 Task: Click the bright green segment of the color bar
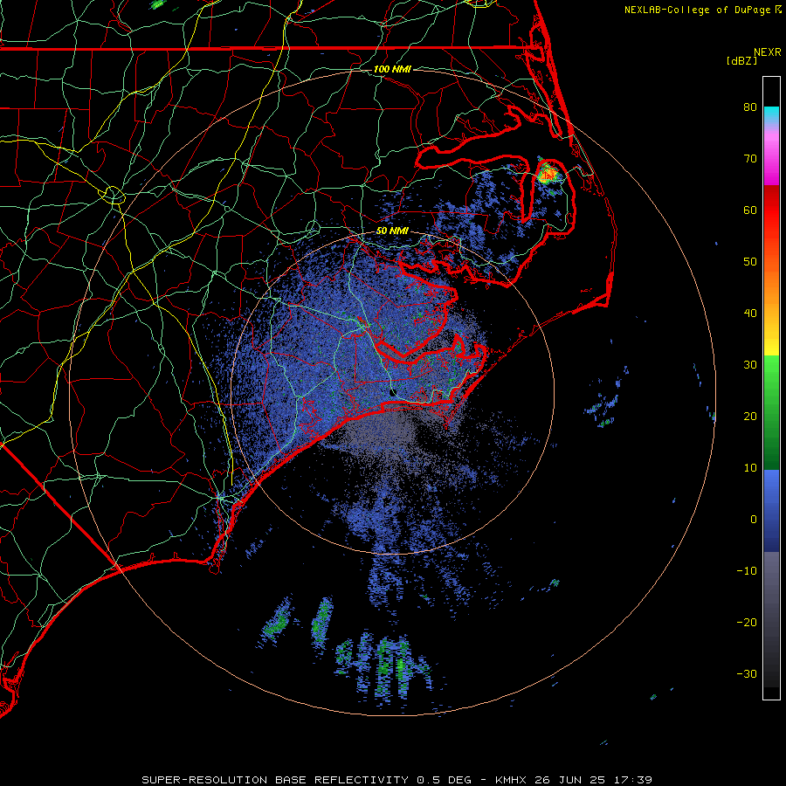point(771,376)
